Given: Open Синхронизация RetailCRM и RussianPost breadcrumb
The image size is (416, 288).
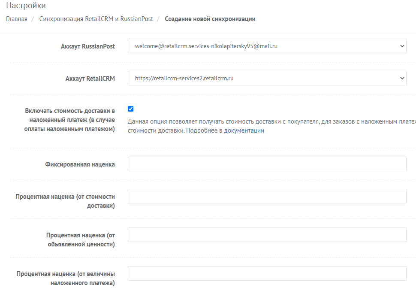Looking at the screenshot, I should point(96,19).
